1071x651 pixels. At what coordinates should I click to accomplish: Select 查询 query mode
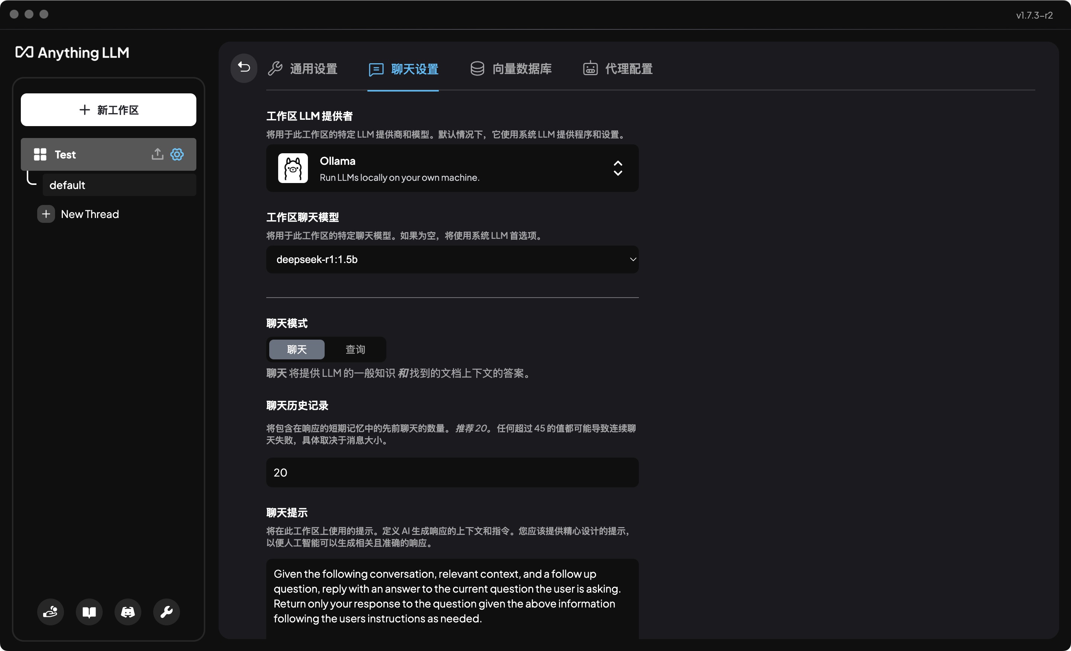[x=355, y=350]
